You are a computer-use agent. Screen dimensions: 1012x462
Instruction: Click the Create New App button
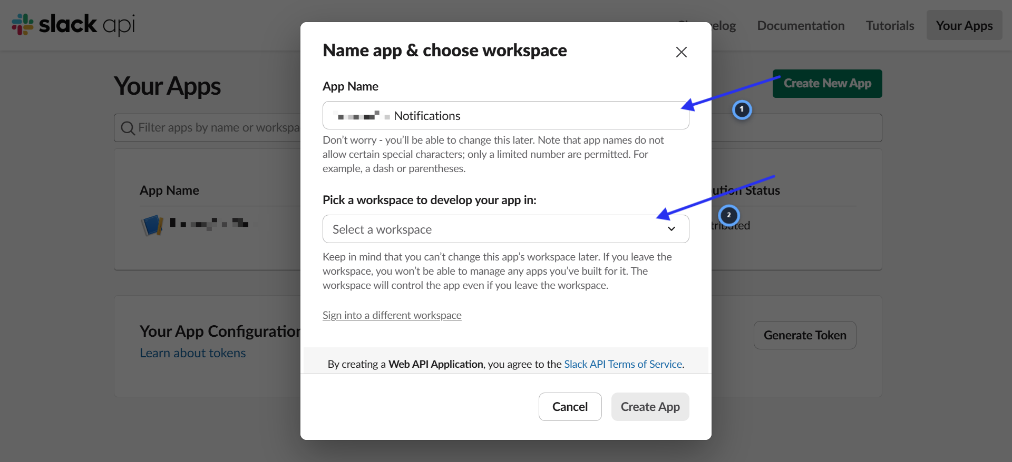pyautogui.click(x=827, y=83)
